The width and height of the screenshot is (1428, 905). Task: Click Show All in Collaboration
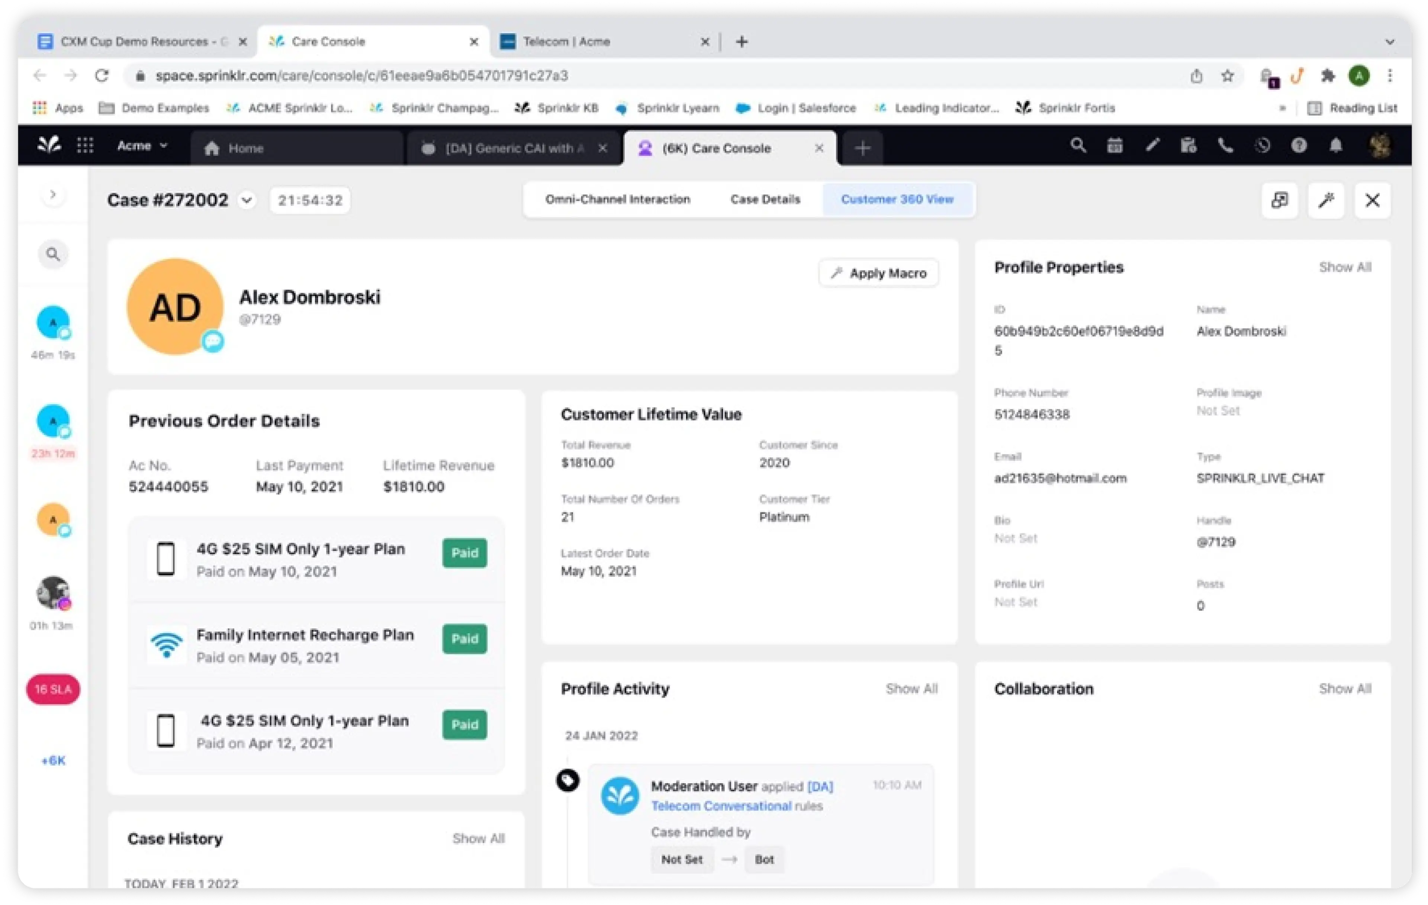[1344, 689]
